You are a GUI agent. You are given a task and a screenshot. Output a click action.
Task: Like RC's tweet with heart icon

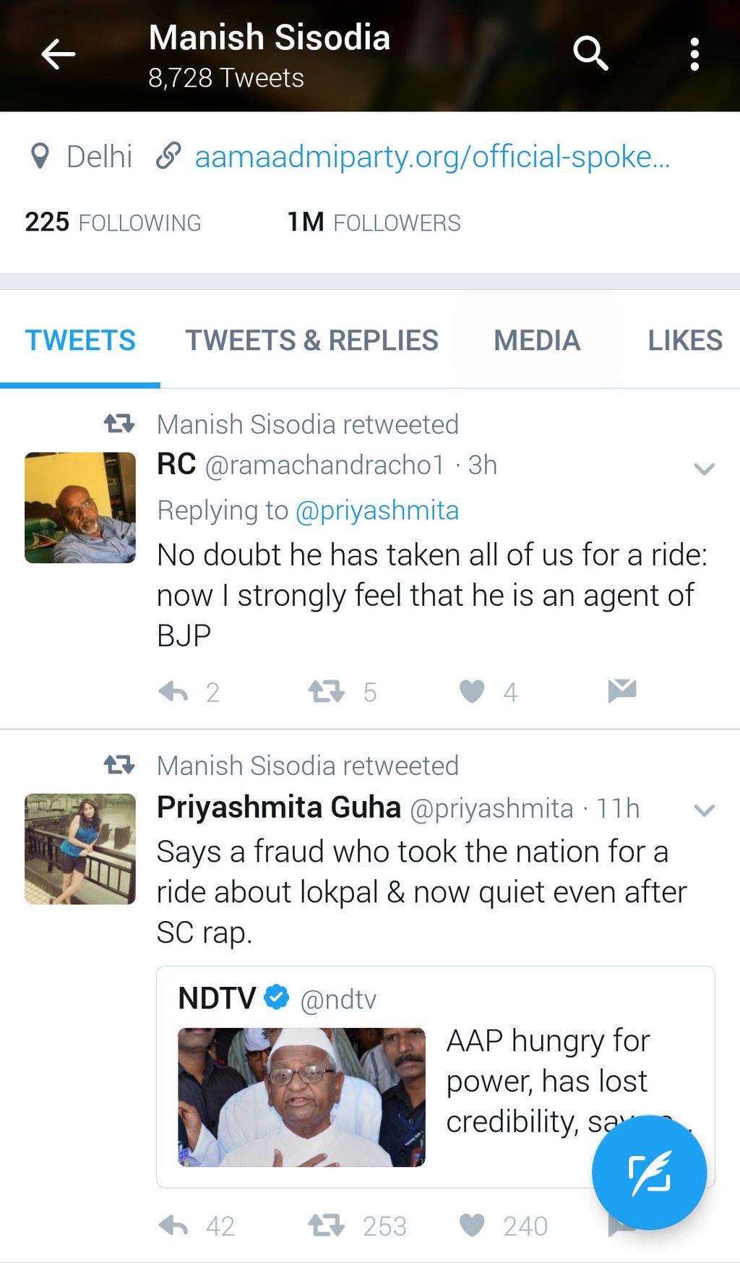coord(472,692)
